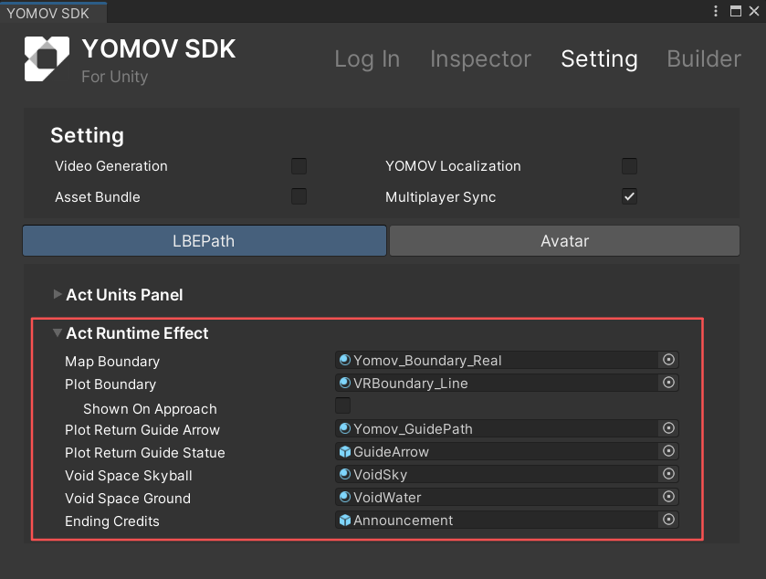
Task: Open object picker for Plot Return Guide Statue
Action: coord(668,451)
